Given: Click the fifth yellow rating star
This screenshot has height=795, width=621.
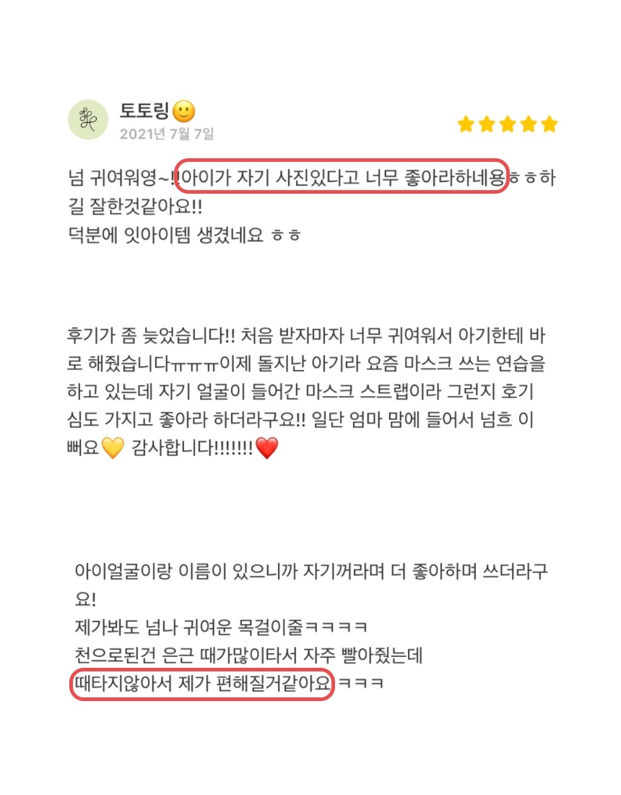Looking at the screenshot, I should (549, 124).
